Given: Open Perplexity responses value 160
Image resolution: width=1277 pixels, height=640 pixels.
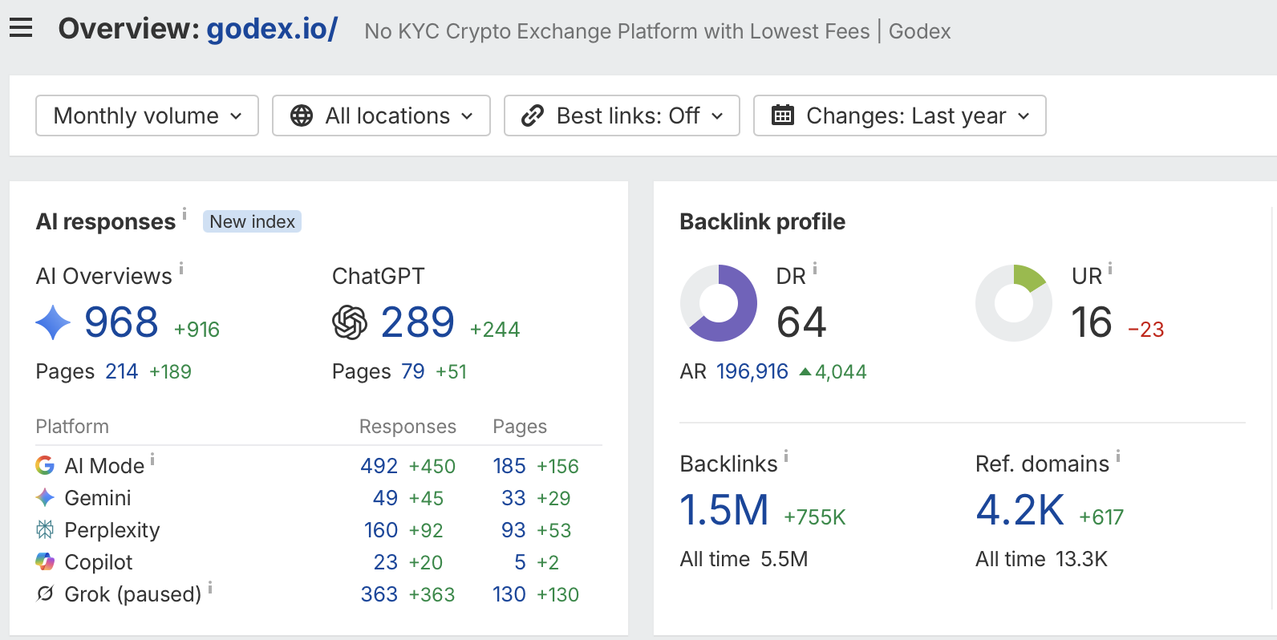Looking at the screenshot, I should (x=381, y=530).
